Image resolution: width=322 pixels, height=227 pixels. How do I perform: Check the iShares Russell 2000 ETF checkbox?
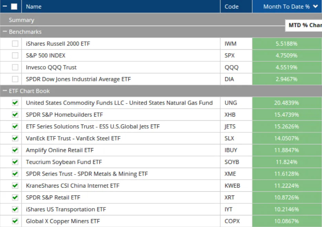coord(15,44)
